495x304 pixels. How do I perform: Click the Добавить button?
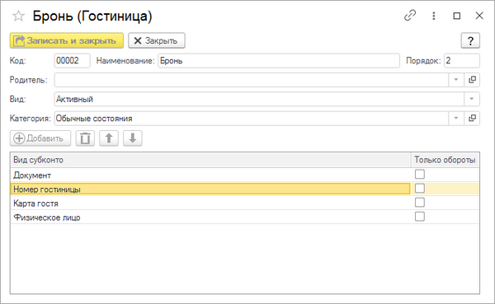point(40,138)
